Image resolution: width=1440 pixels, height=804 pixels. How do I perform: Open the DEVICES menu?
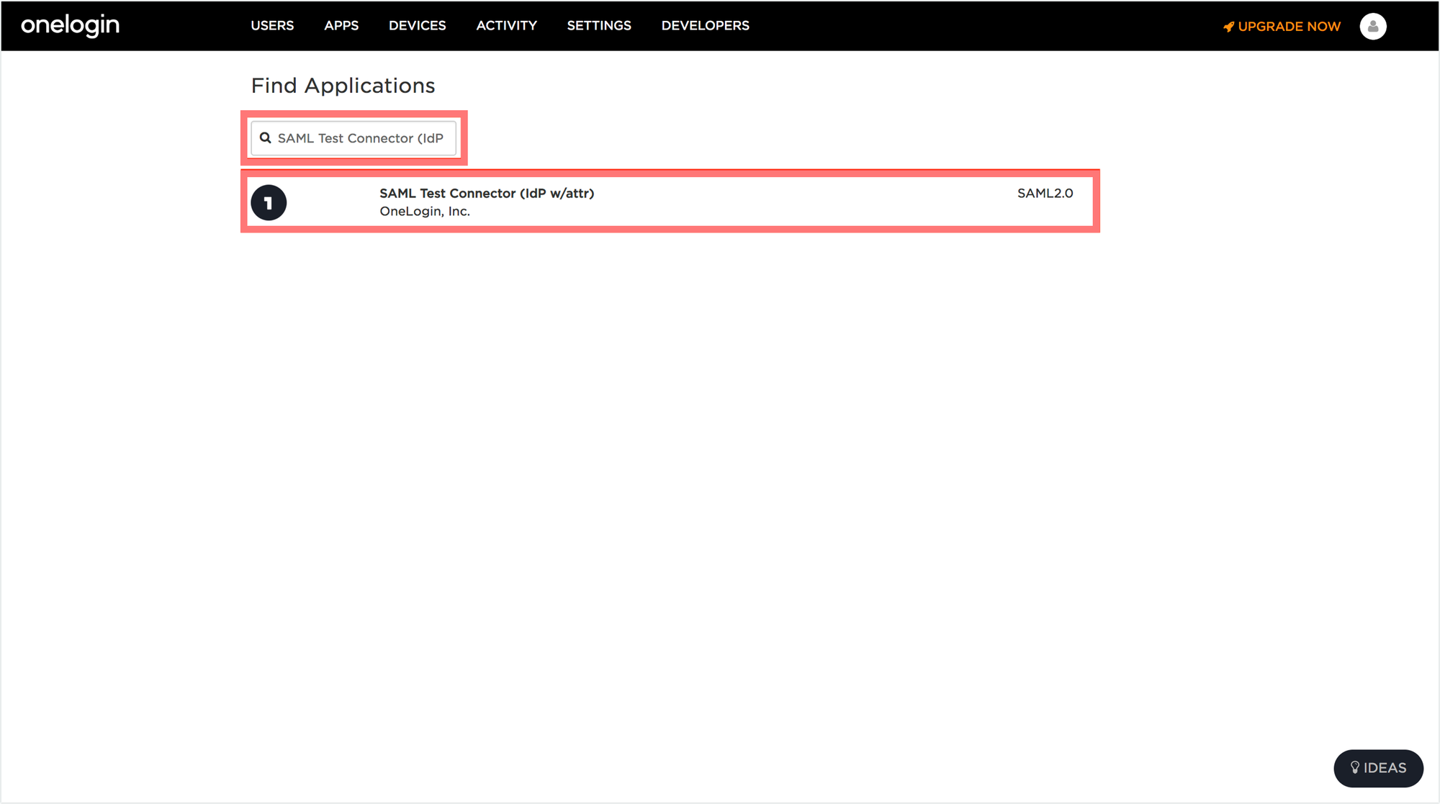point(418,26)
